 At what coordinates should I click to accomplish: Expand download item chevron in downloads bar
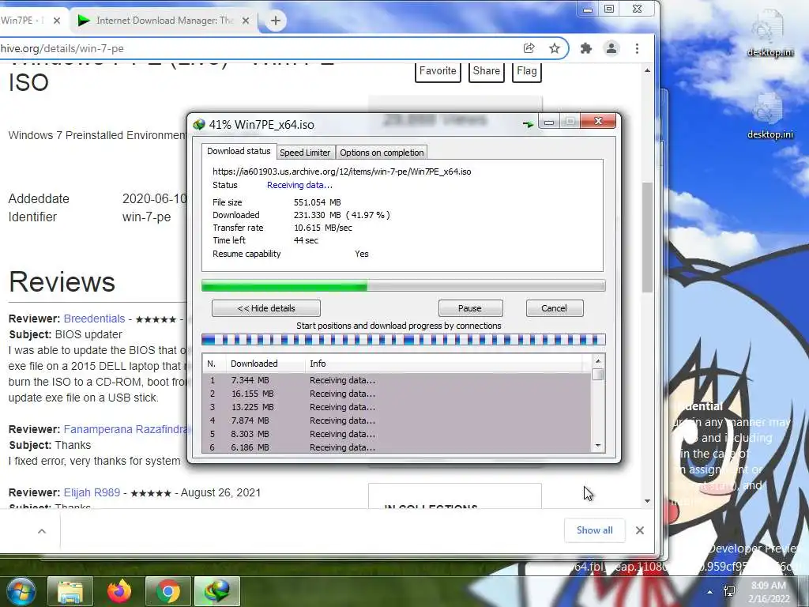point(42,531)
